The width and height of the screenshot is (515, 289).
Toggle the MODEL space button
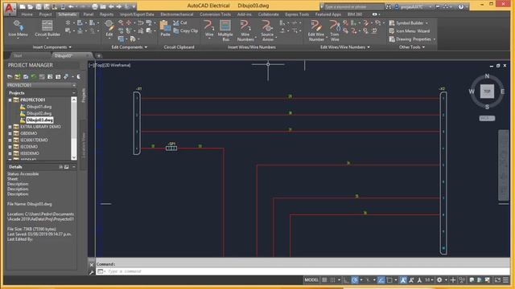311,280
